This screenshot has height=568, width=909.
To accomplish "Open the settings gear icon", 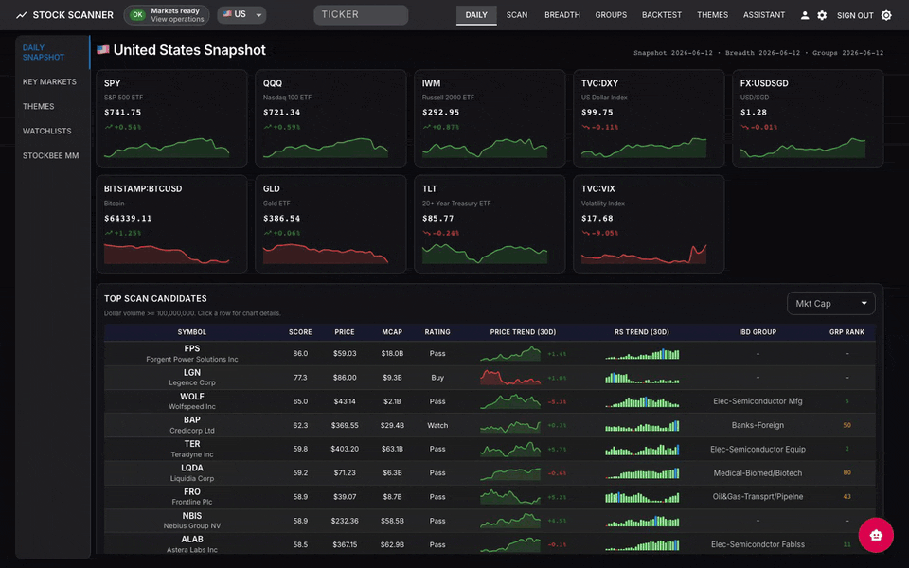I will coord(822,16).
